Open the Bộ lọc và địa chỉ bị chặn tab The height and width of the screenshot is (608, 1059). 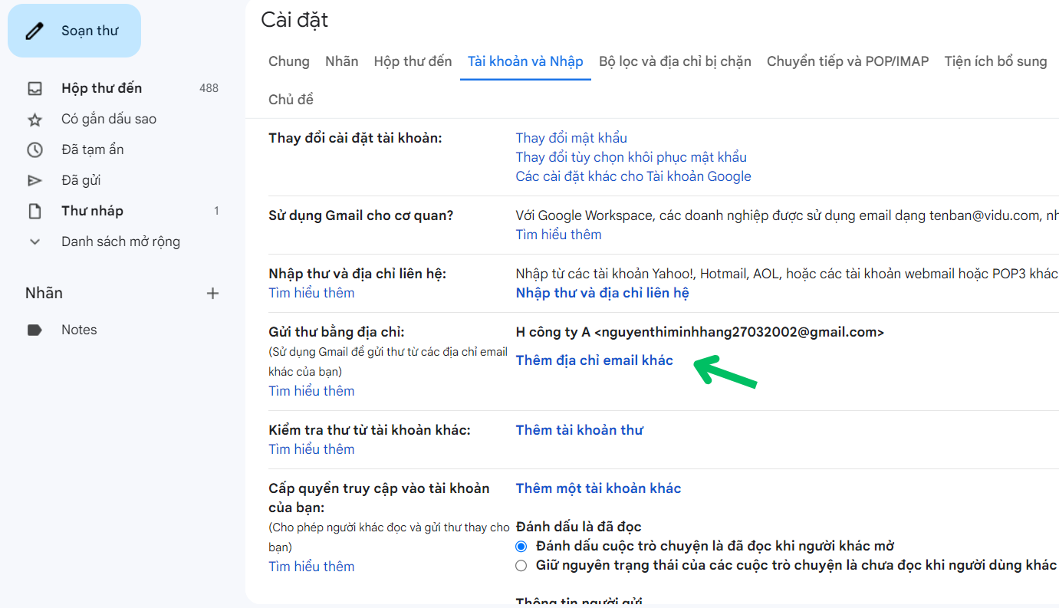(x=675, y=61)
